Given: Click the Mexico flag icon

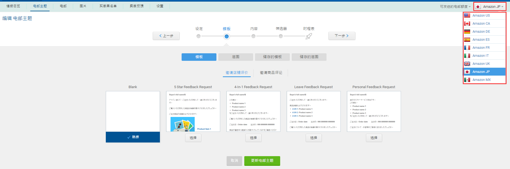Looking at the screenshot, I should pyautogui.click(x=467, y=80).
